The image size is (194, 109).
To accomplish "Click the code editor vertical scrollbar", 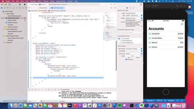I will click(x=116, y=56).
